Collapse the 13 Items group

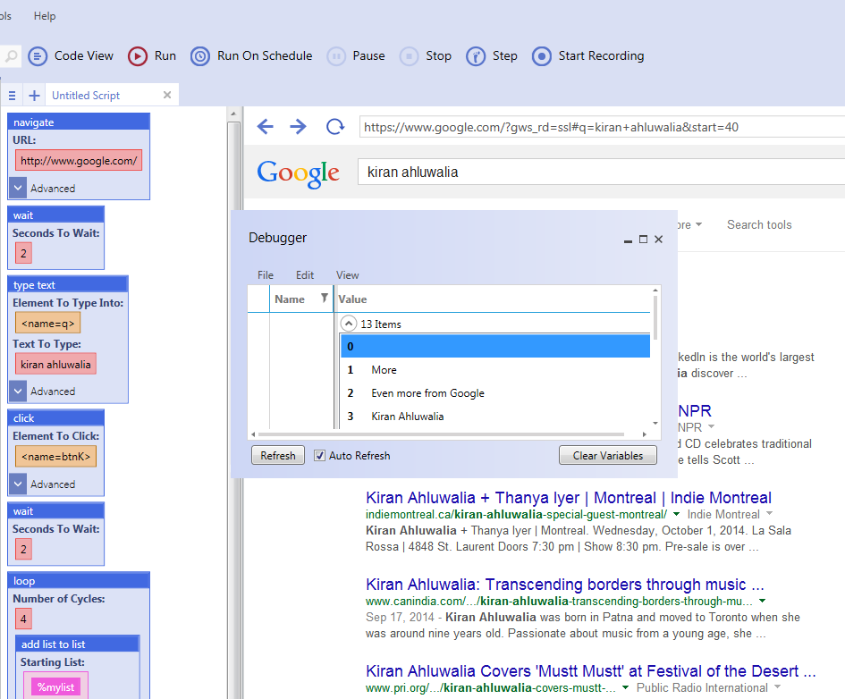[349, 324]
